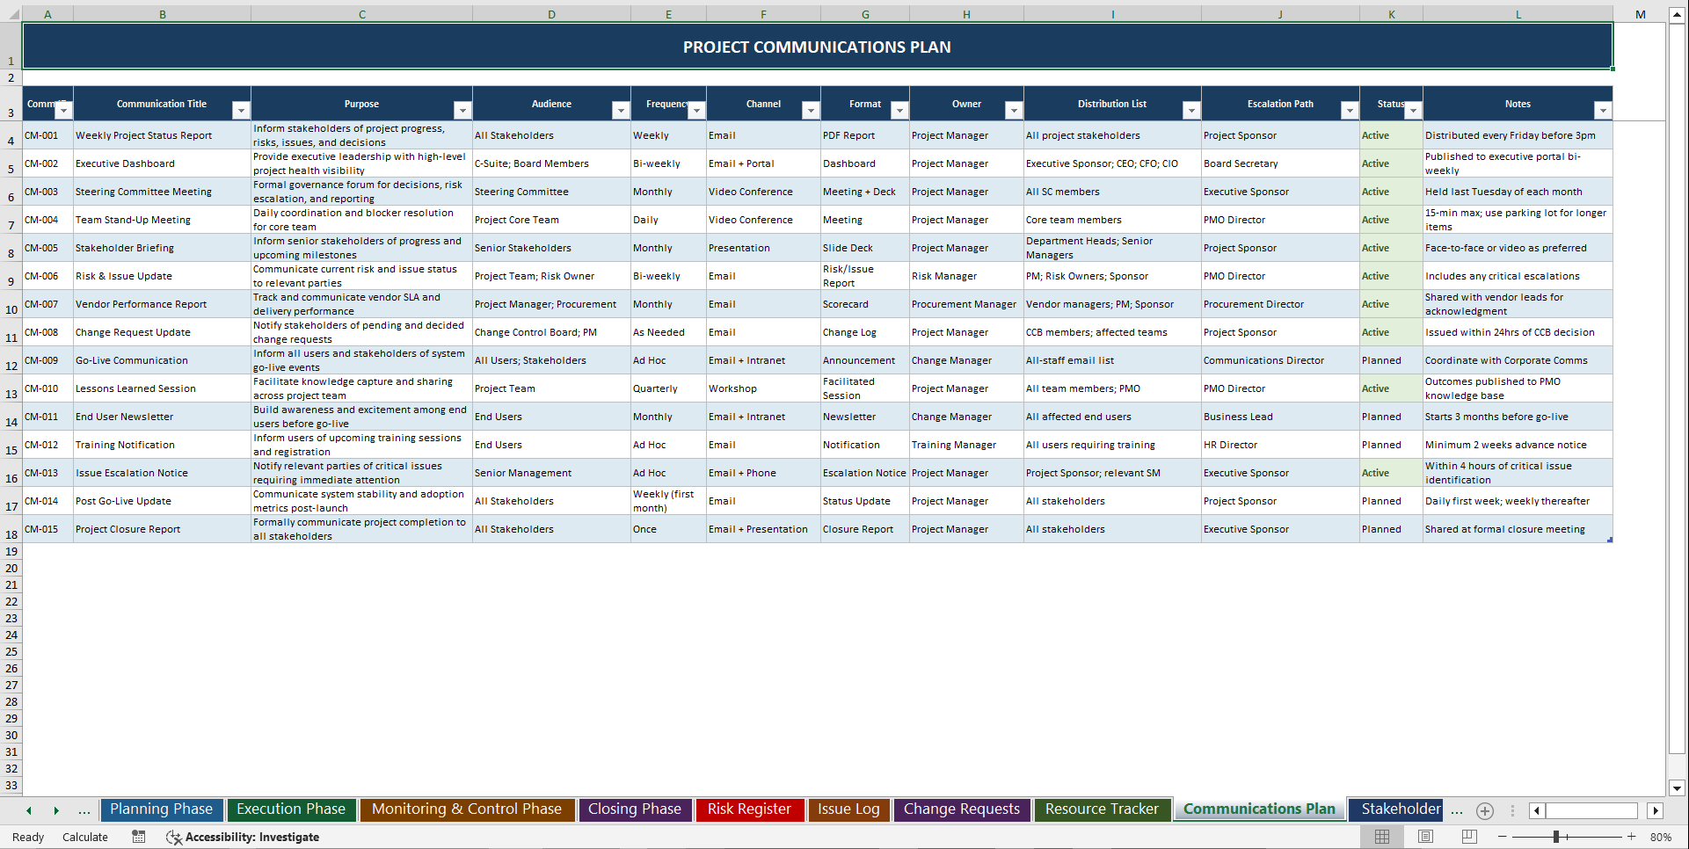
Task: Select the Closure Report format cell
Action: [x=865, y=529]
